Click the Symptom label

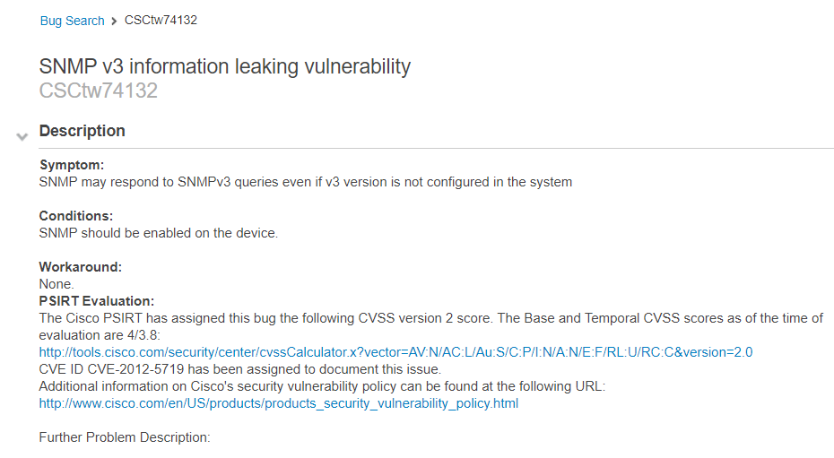click(72, 165)
